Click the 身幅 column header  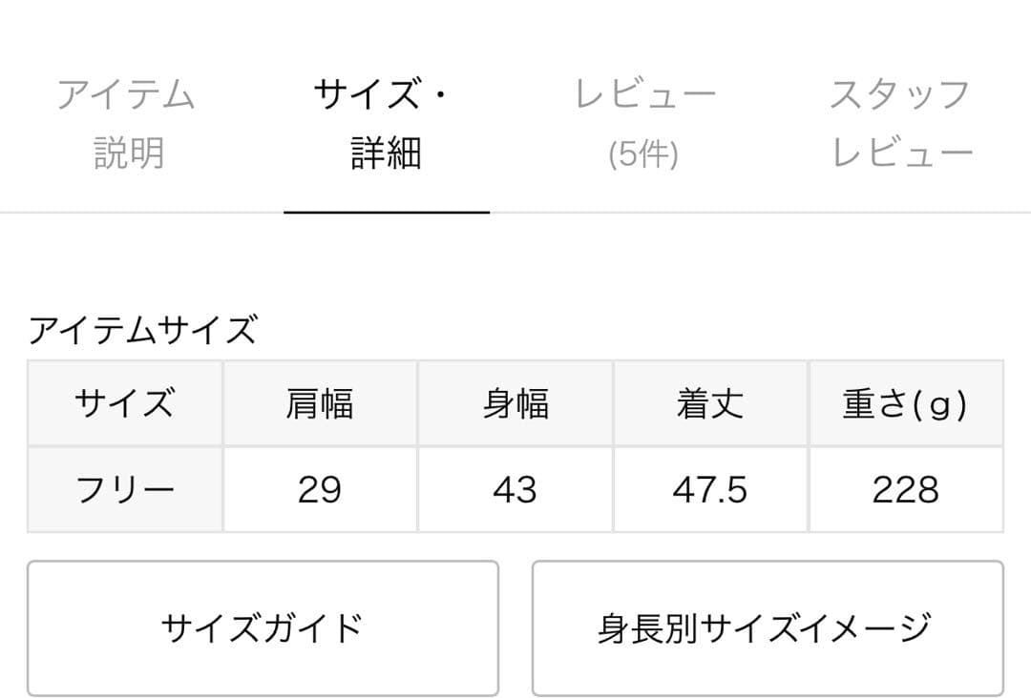click(x=516, y=403)
